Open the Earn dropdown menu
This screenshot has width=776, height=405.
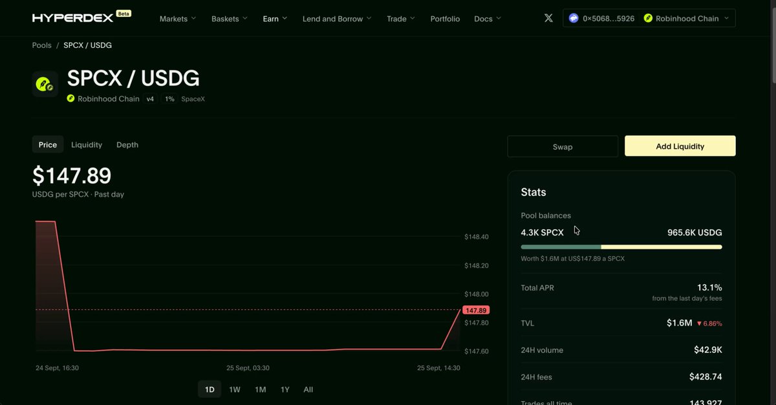(275, 19)
